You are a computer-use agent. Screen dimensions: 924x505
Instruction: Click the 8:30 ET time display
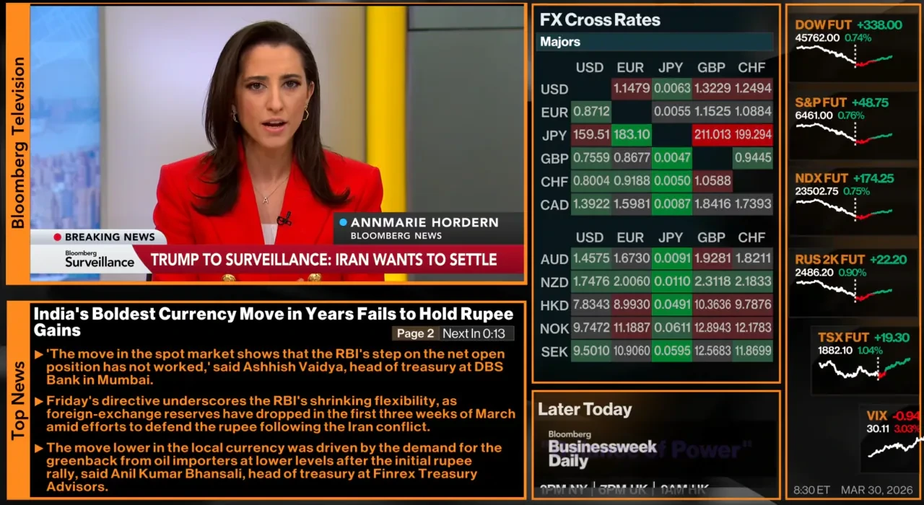[x=811, y=490]
